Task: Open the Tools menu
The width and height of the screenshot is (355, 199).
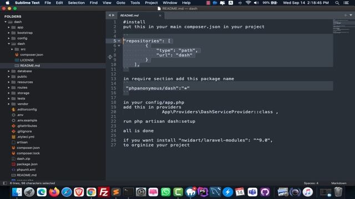Action: 135,3
